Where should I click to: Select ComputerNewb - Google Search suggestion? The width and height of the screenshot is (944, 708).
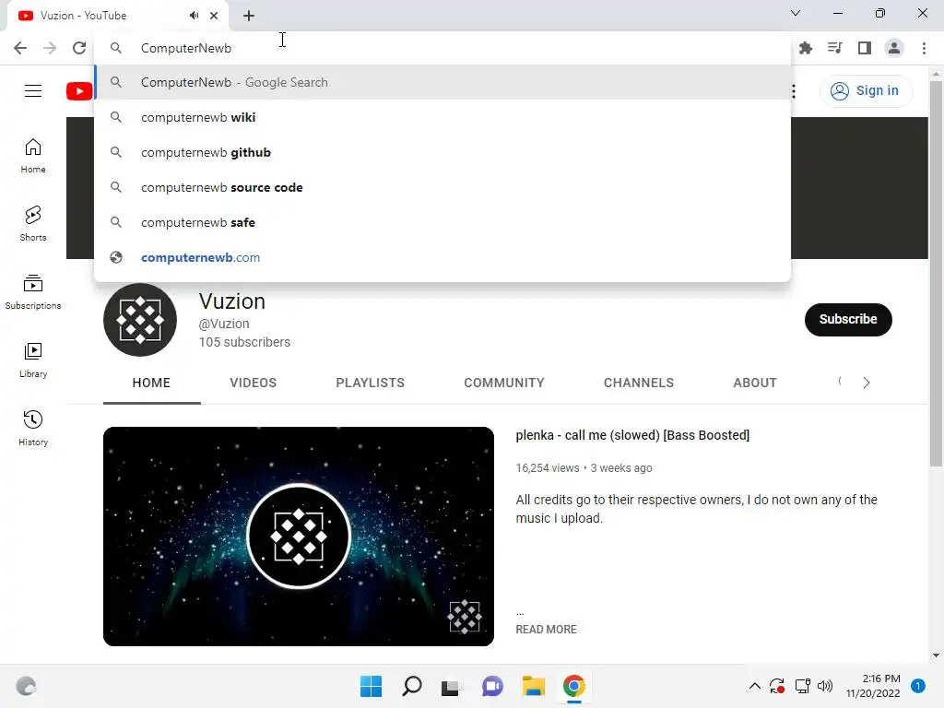click(442, 82)
